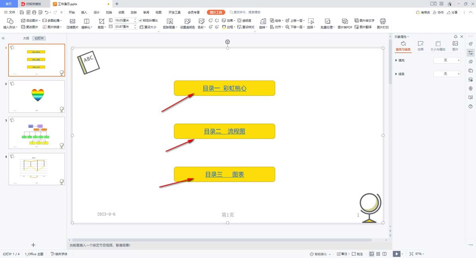Screen dimensions: 476x258
Task: Click the rotate counterclockwise icon
Action: coord(211,20)
